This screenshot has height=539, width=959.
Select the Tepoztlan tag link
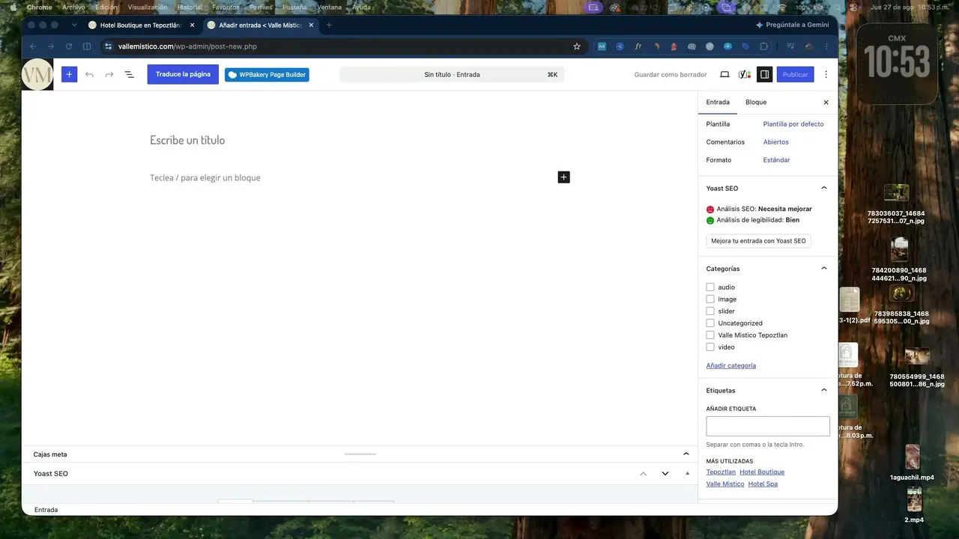(721, 472)
